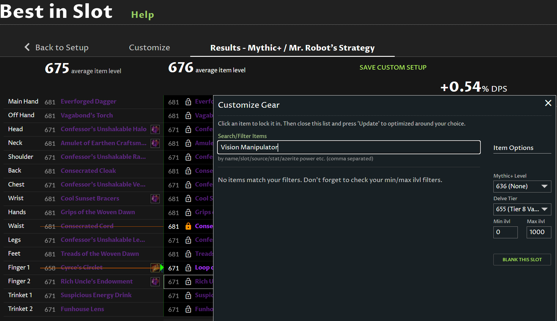
Task: Select the Results - Mythic+ tab
Action: (x=292, y=48)
